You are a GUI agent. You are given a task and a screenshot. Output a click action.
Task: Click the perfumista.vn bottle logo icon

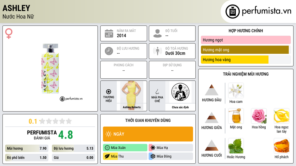232,12
